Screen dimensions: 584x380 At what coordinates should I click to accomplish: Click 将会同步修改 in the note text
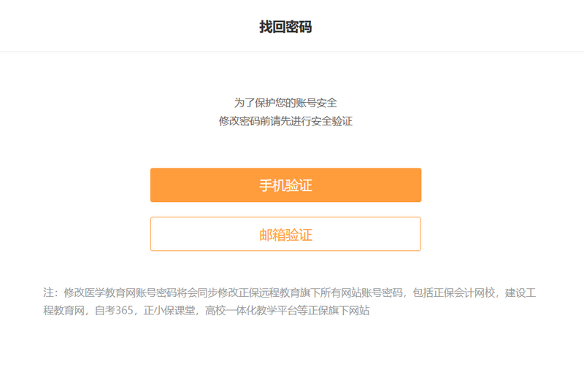209,292
